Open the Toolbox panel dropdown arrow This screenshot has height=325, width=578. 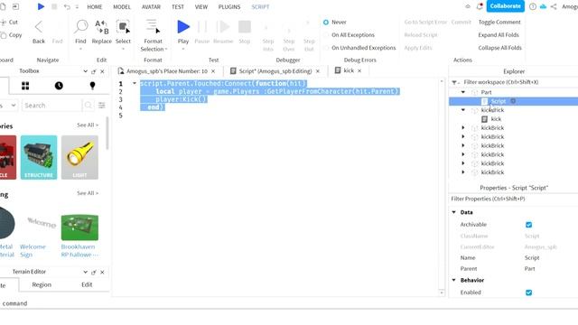click(x=85, y=71)
